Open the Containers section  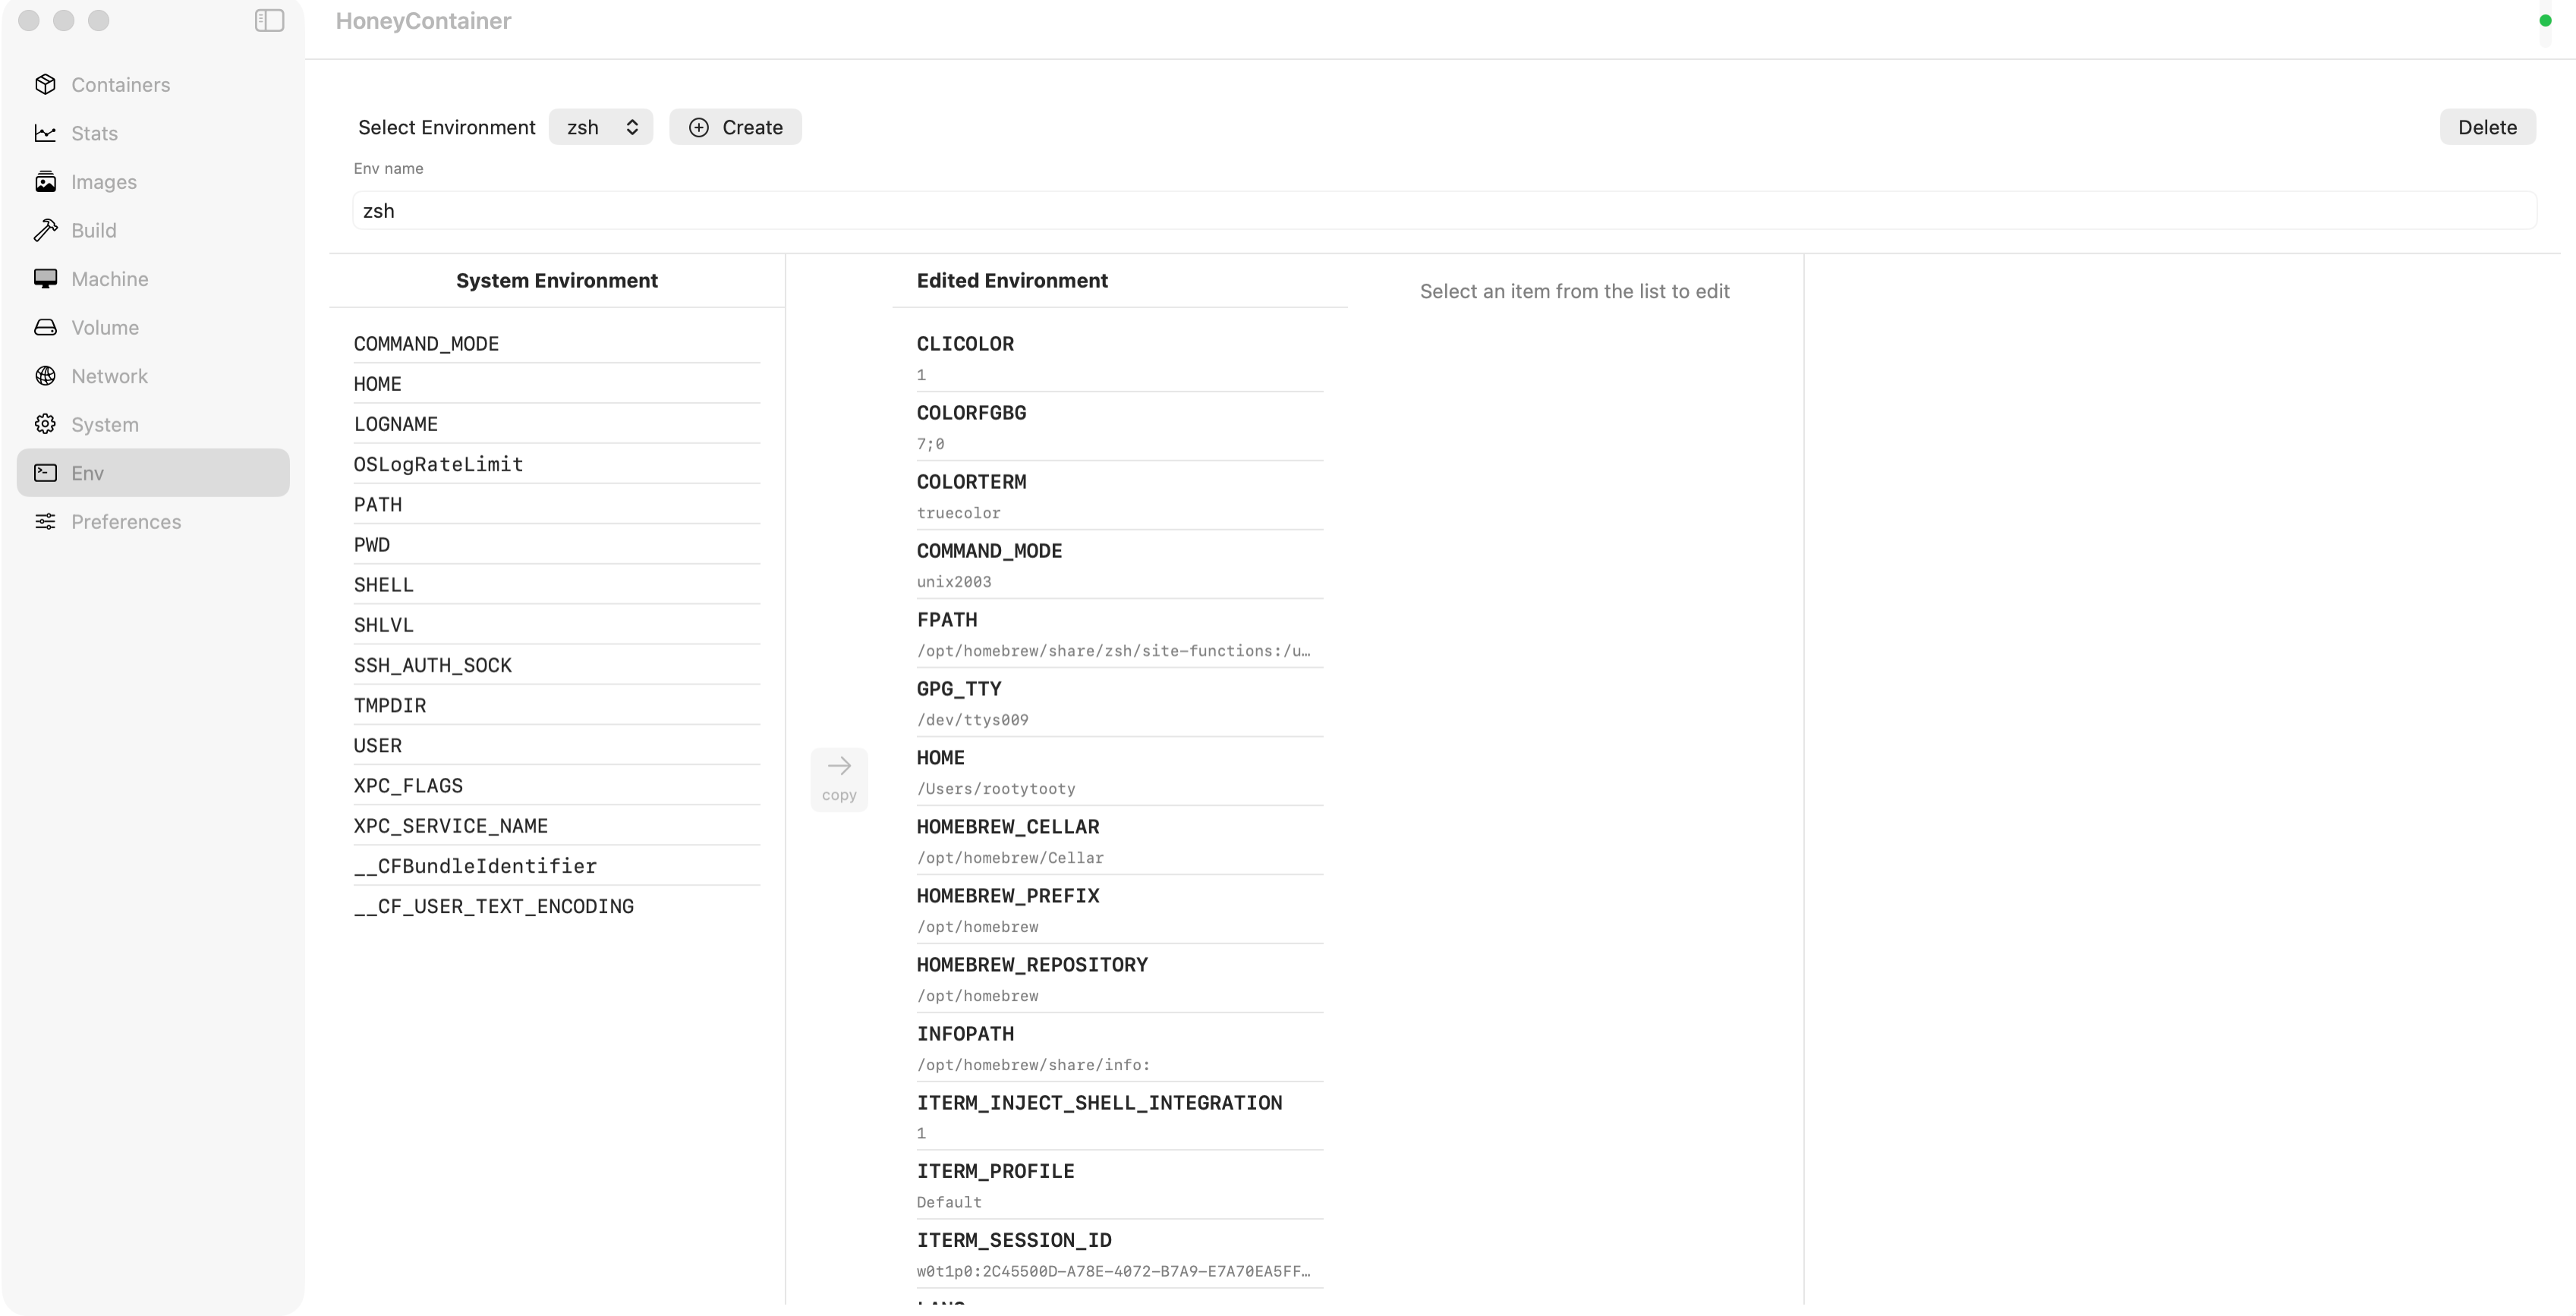pos(153,85)
